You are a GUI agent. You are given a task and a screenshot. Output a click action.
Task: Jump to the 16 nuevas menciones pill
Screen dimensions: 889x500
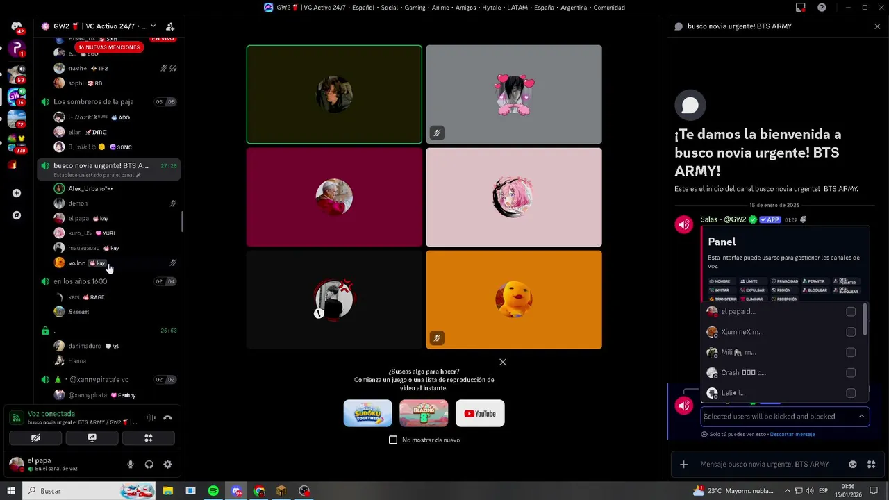[109, 47]
